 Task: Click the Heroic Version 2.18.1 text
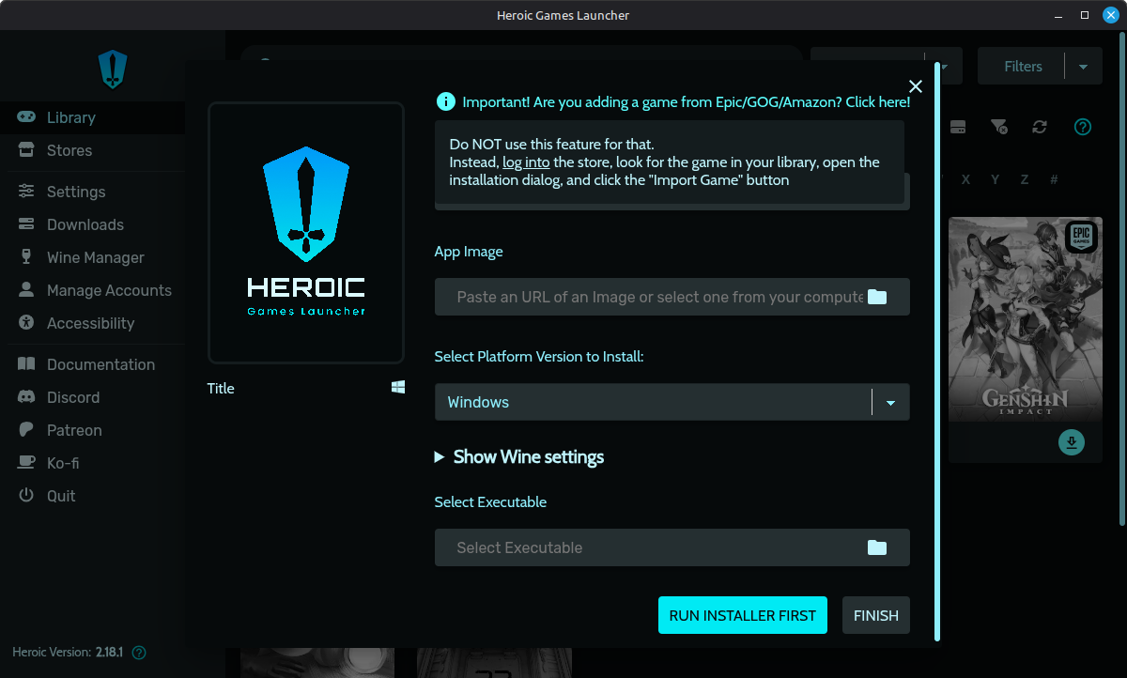point(67,652)
